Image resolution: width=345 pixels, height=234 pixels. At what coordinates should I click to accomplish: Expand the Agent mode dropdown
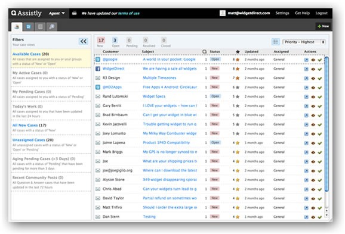coord(57,13)
